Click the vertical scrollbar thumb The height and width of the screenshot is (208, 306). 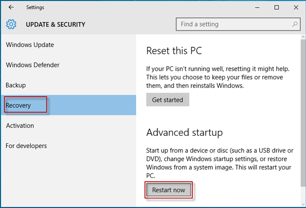[x=303, y=113]
